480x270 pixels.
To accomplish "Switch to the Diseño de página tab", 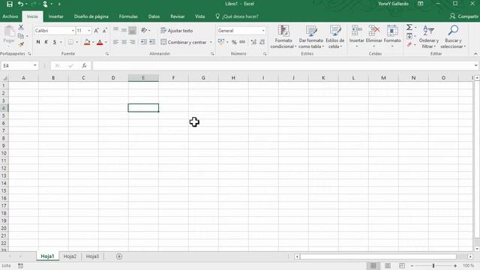I will [91, 16].
